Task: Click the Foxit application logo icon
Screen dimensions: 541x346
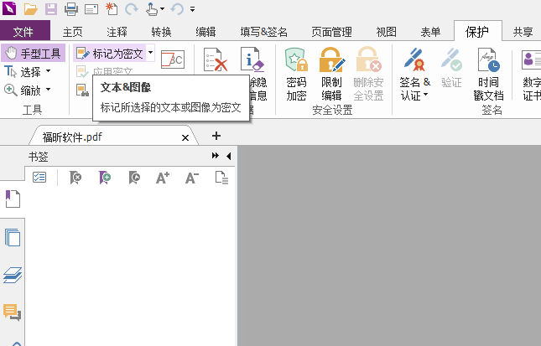Action: point(9,8)
